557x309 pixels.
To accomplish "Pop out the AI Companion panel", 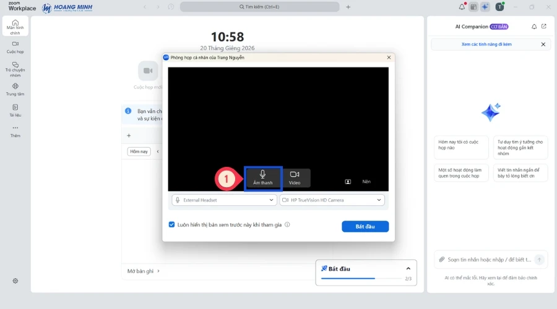I will tap(544, 27).
